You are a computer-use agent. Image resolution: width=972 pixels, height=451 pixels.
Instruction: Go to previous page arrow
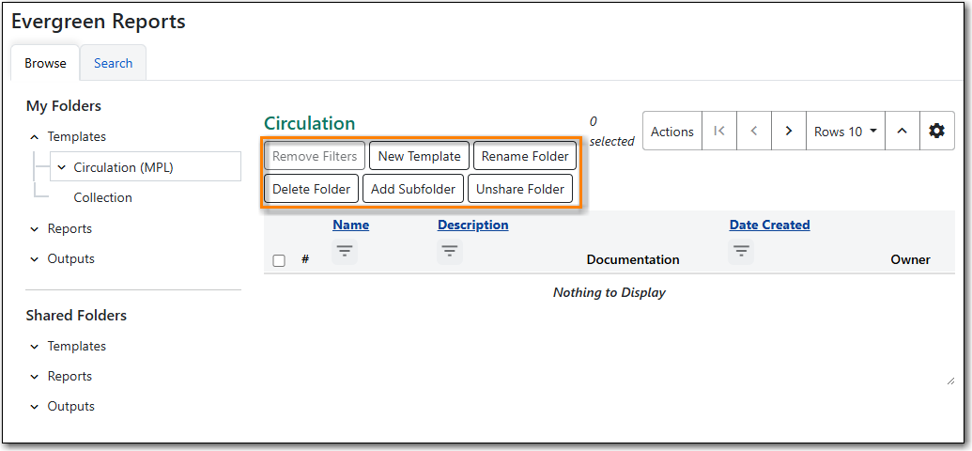coord(754,132)
